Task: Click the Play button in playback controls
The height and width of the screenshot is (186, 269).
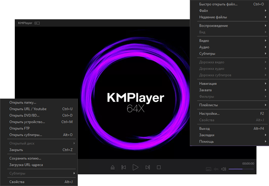Action: (x=135, y=167)
